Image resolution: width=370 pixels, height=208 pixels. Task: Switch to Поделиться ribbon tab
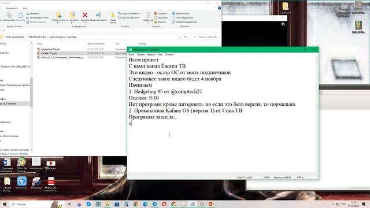pos(12,8)
